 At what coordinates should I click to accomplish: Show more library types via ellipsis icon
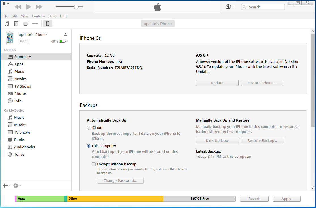point(35,24)
